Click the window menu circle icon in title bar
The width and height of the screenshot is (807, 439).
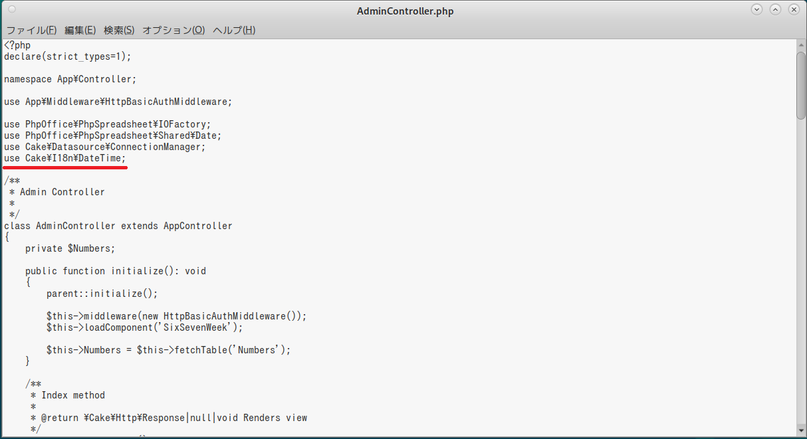click(x=12, y=10)
